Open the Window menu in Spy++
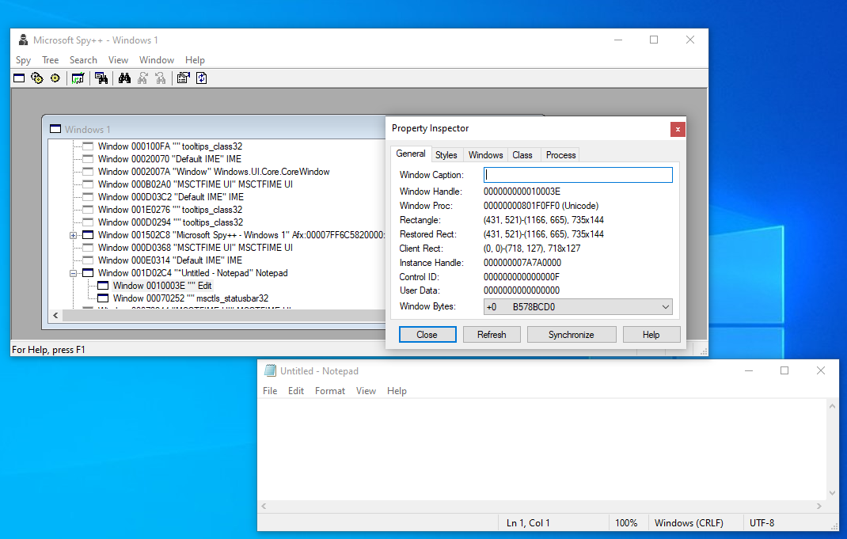Image resolution: width=847 pixels, height=539 pixels. pos(157,60)
